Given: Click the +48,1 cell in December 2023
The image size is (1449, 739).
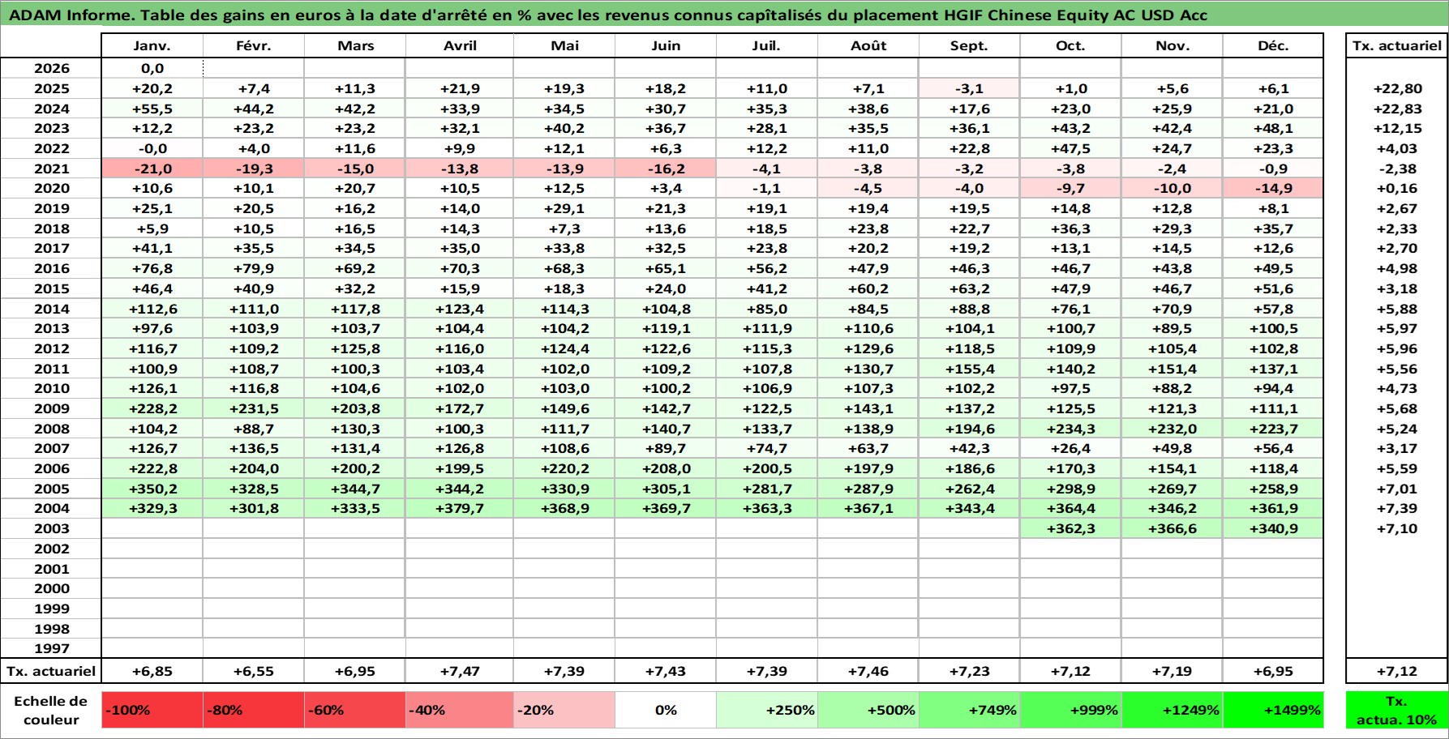Looking at the screenshot, I should 1273,128.
